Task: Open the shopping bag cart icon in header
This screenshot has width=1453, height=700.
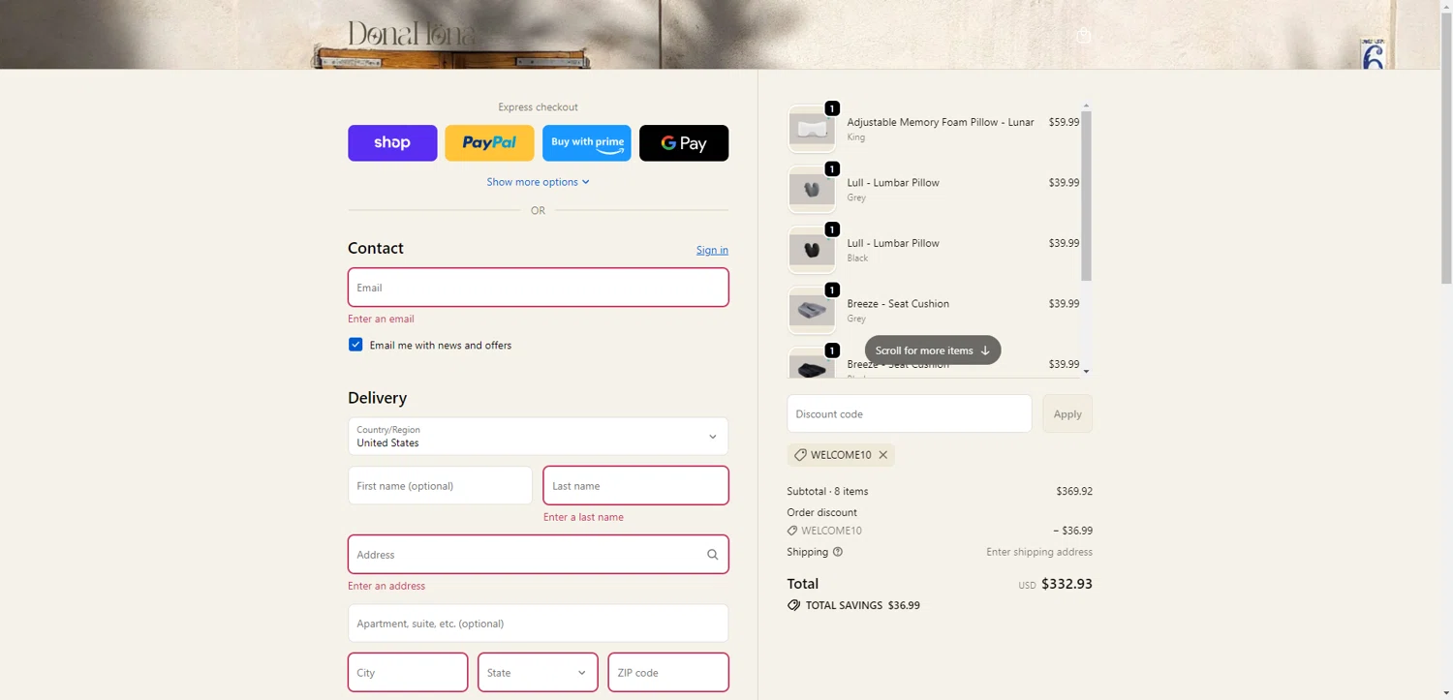Action: pyautogui.click(x=1084, y=36)
